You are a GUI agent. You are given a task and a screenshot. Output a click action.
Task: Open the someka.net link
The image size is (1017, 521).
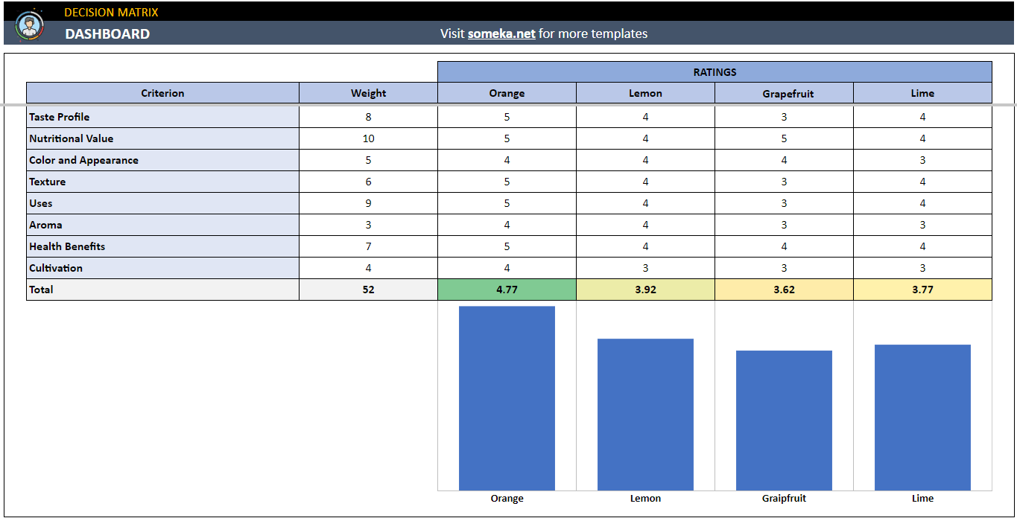501,33
